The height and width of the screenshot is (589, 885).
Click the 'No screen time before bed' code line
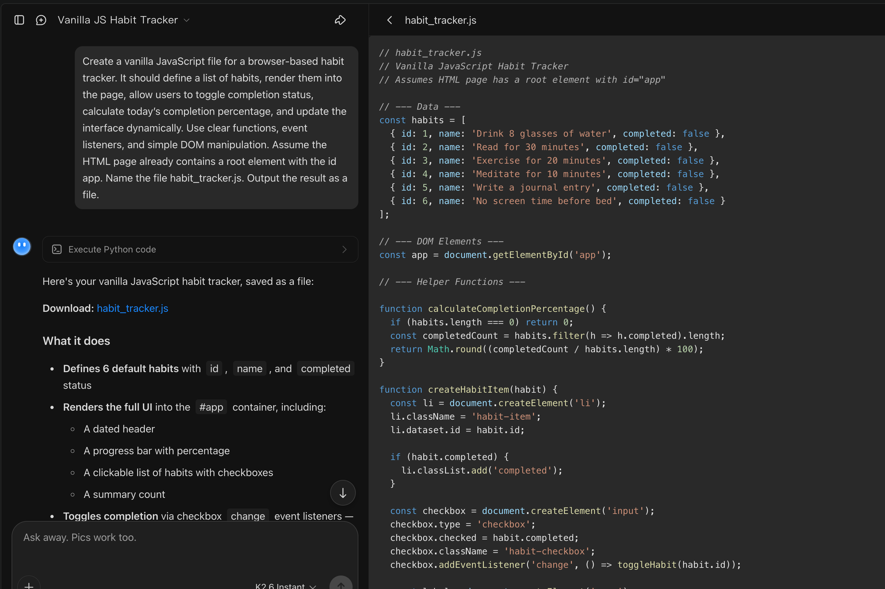click(x=557, y=201)
